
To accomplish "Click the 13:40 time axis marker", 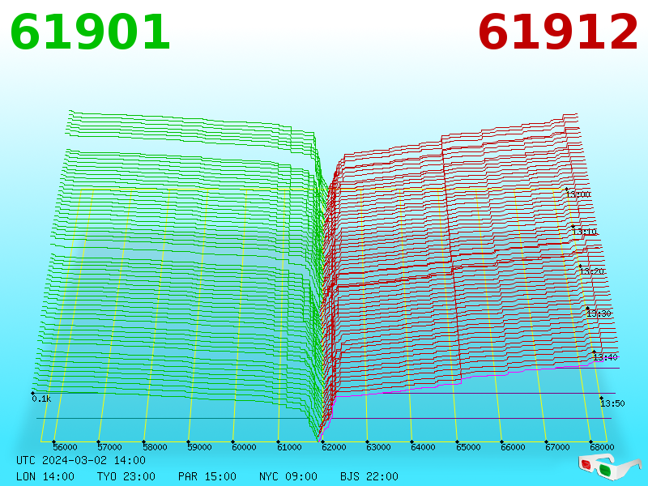I will [605, 357].
